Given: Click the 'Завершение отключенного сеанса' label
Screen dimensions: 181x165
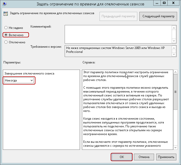Looking at the screenshot, I should click(x=29, y=73).
